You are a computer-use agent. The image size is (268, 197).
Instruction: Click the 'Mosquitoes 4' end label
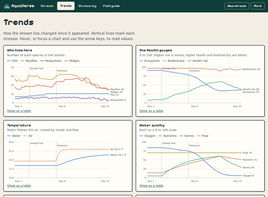pos(118,100)
